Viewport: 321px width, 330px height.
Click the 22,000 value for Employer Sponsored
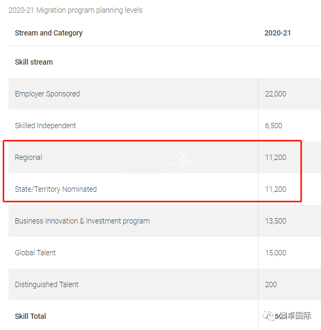(276, 94)
